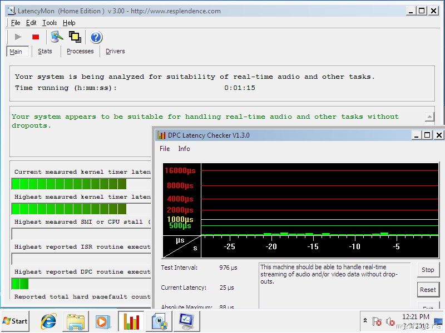The width and height of the screenshot is (445, 333).
Task: Click the 'Current Latency:' label
Action: (184, 287)
